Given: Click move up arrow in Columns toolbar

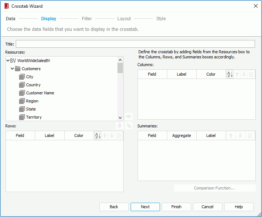Looking at the screenshot, I should pyautogui.click(x=237, y=74).
